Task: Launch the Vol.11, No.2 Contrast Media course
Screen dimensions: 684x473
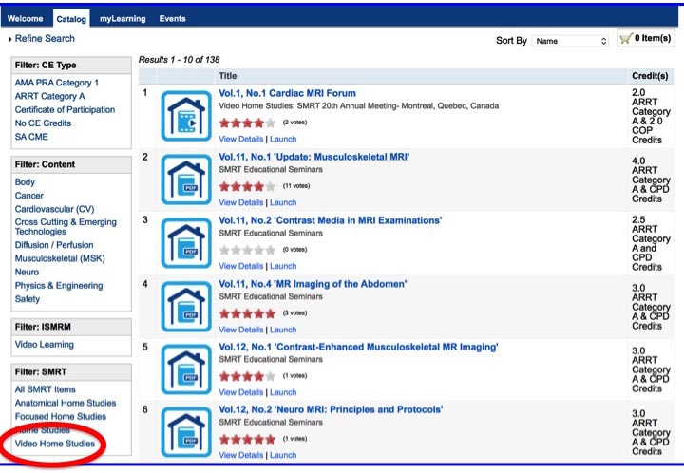Action: pos(283,266)
